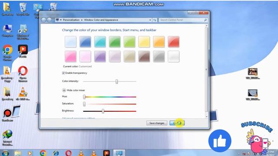Open the Recycle Bin labeled desktop icon
The width and height of the screenshot is (278, 156).
(x=23, y=9)
